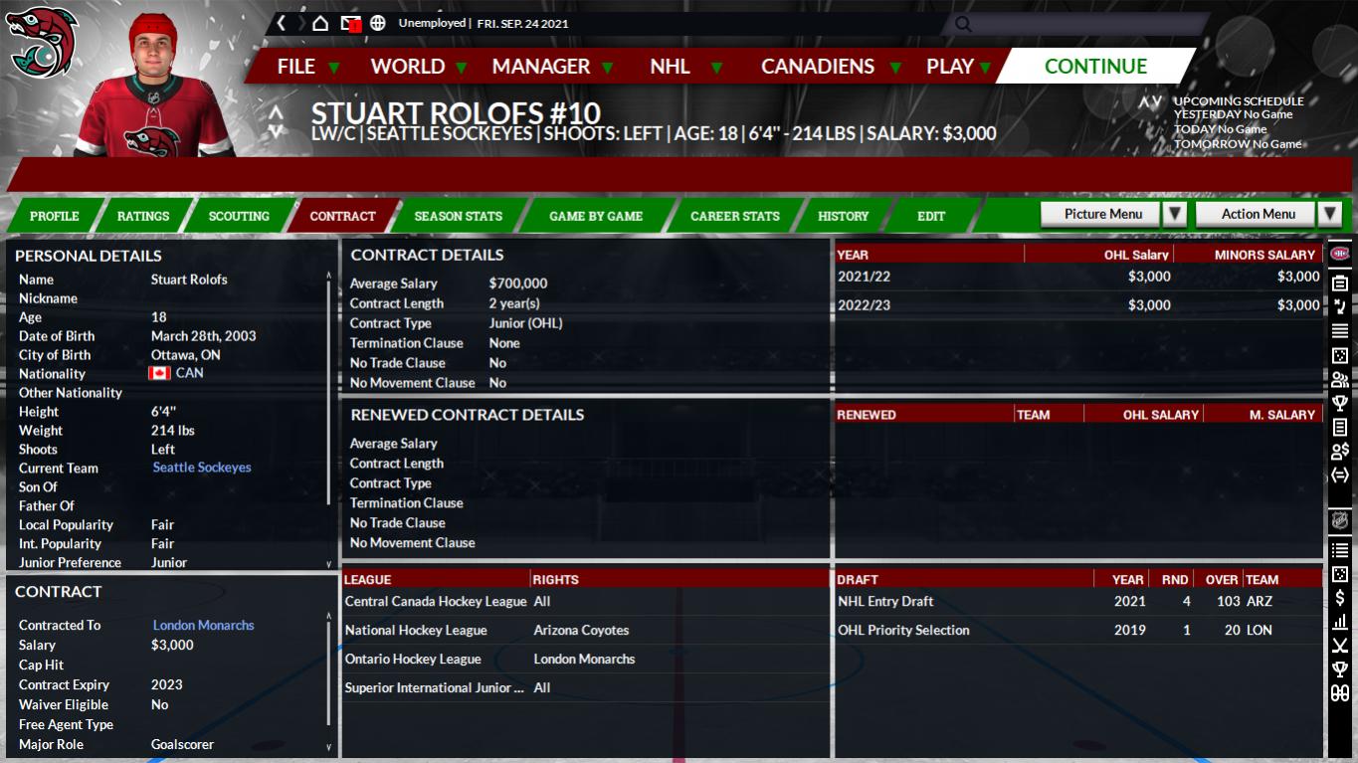Open the tactics X-and-arrow sidebar icon
This screenshot has height=763, width=1358.
[1340, 306]
